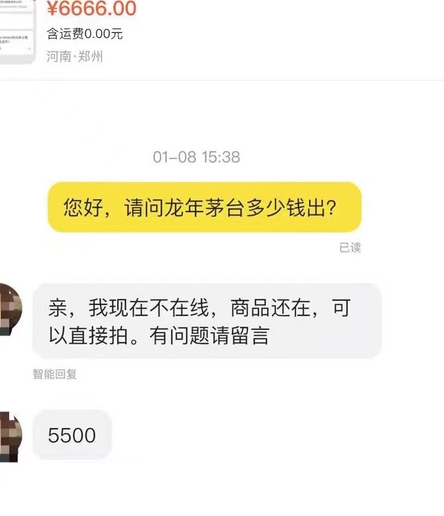
Task: Tap 商品还在 text in grey bubble
Action: [x=270, y=308]
